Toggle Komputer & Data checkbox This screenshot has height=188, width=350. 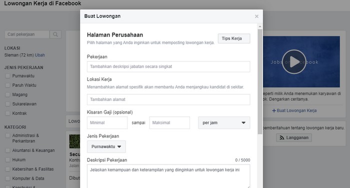pos(7,178)
